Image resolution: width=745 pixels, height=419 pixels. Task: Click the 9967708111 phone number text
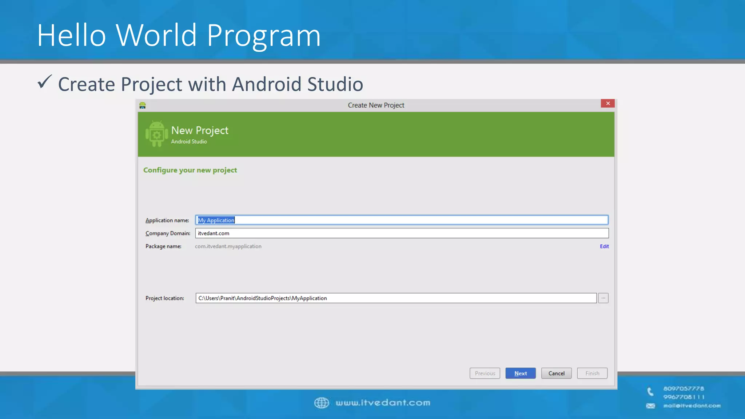click(684, 397)
